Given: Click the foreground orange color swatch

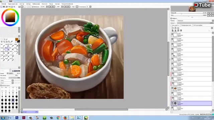Looking at the screenshot, I should [x=16, y=39].
